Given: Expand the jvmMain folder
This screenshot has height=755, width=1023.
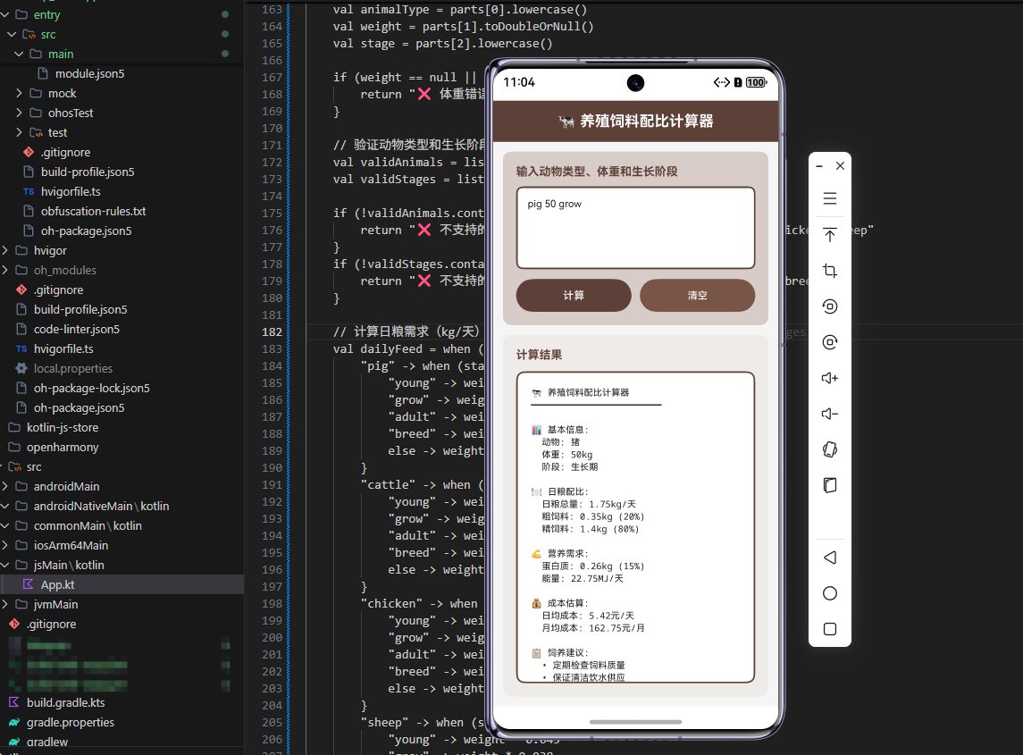Looking at the screenshot, I should (x=5, y=604).
